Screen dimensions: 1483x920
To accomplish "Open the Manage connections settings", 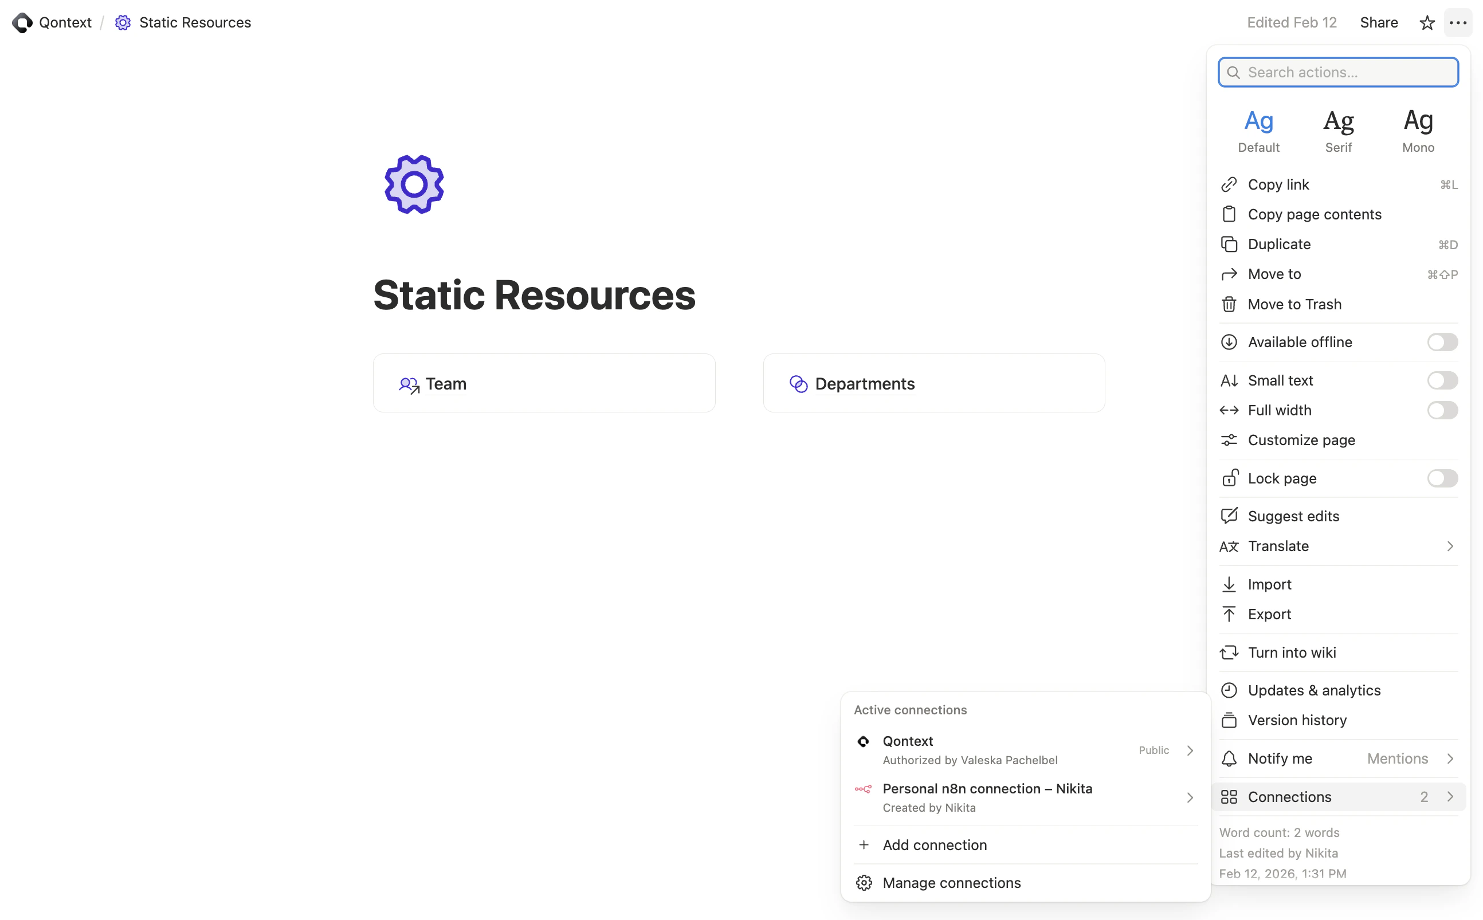I will point(951,882).
